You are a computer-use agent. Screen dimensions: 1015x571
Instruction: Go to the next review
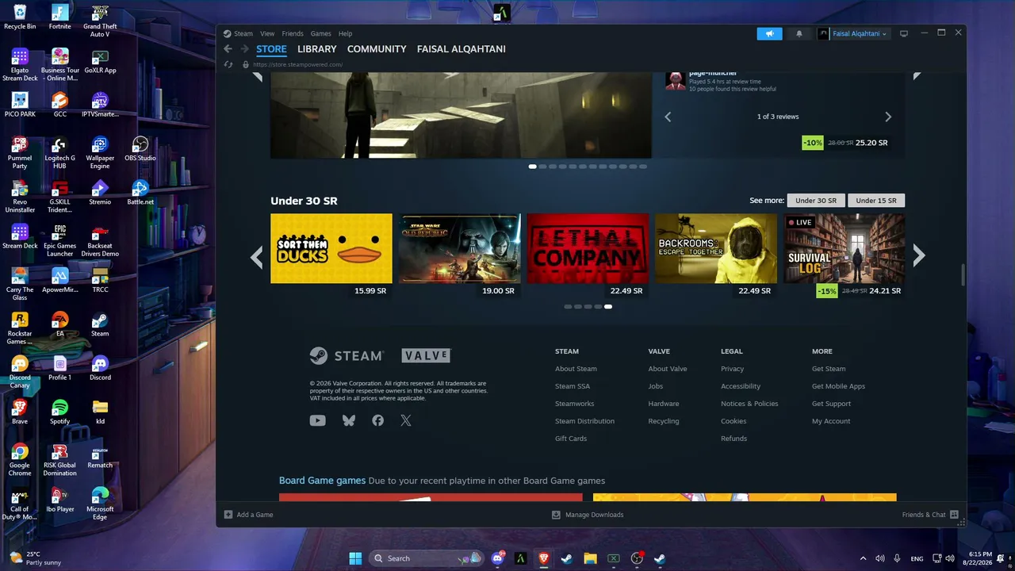click(888, 117)
